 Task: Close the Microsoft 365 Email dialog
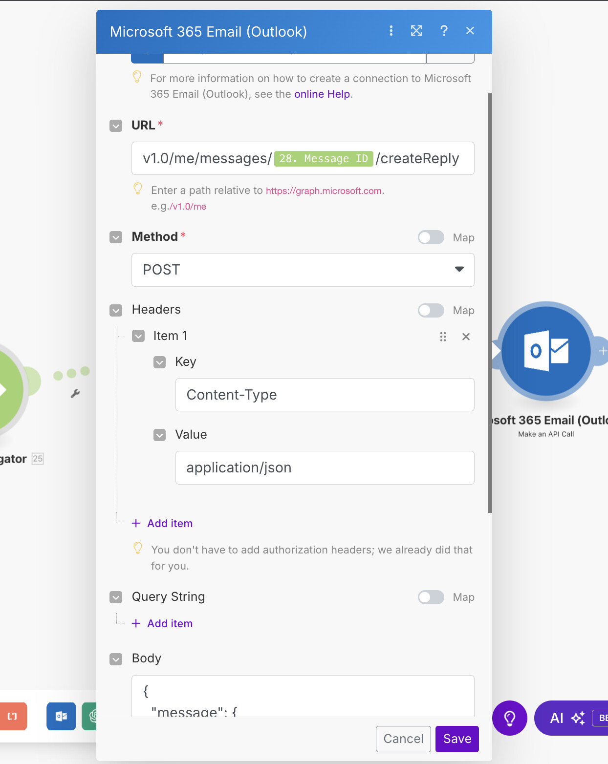[470, 31]
